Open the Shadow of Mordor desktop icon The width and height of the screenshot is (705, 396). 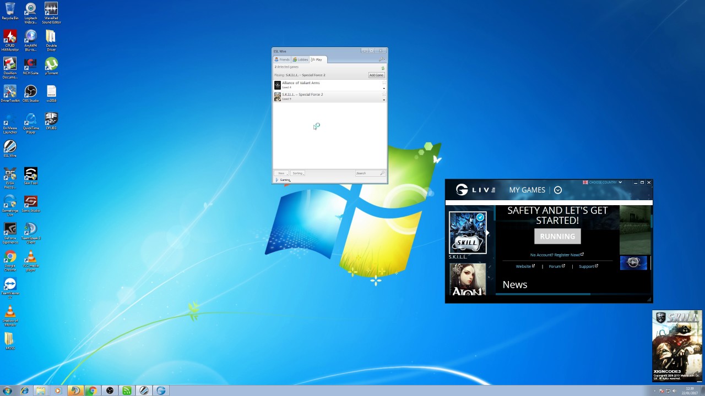(x=10, y=316)
